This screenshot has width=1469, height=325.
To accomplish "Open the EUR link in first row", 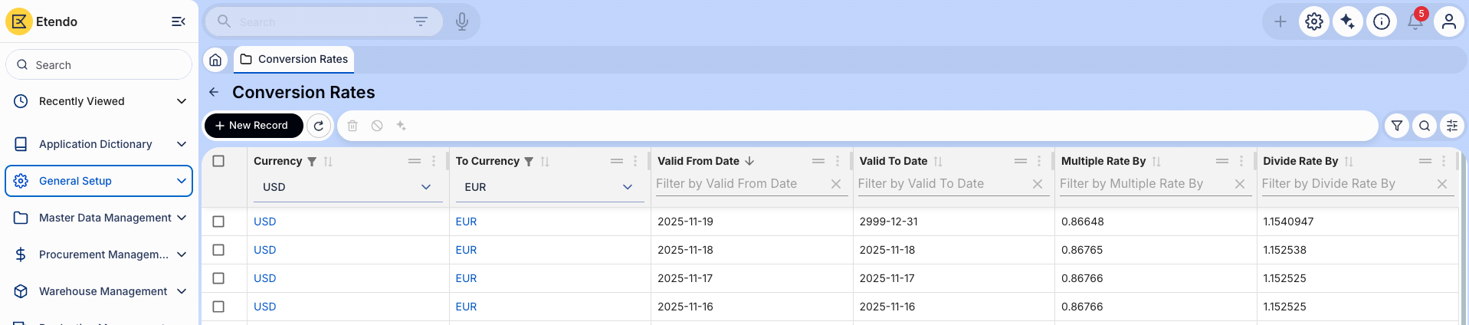I will (x=466, y=222).
